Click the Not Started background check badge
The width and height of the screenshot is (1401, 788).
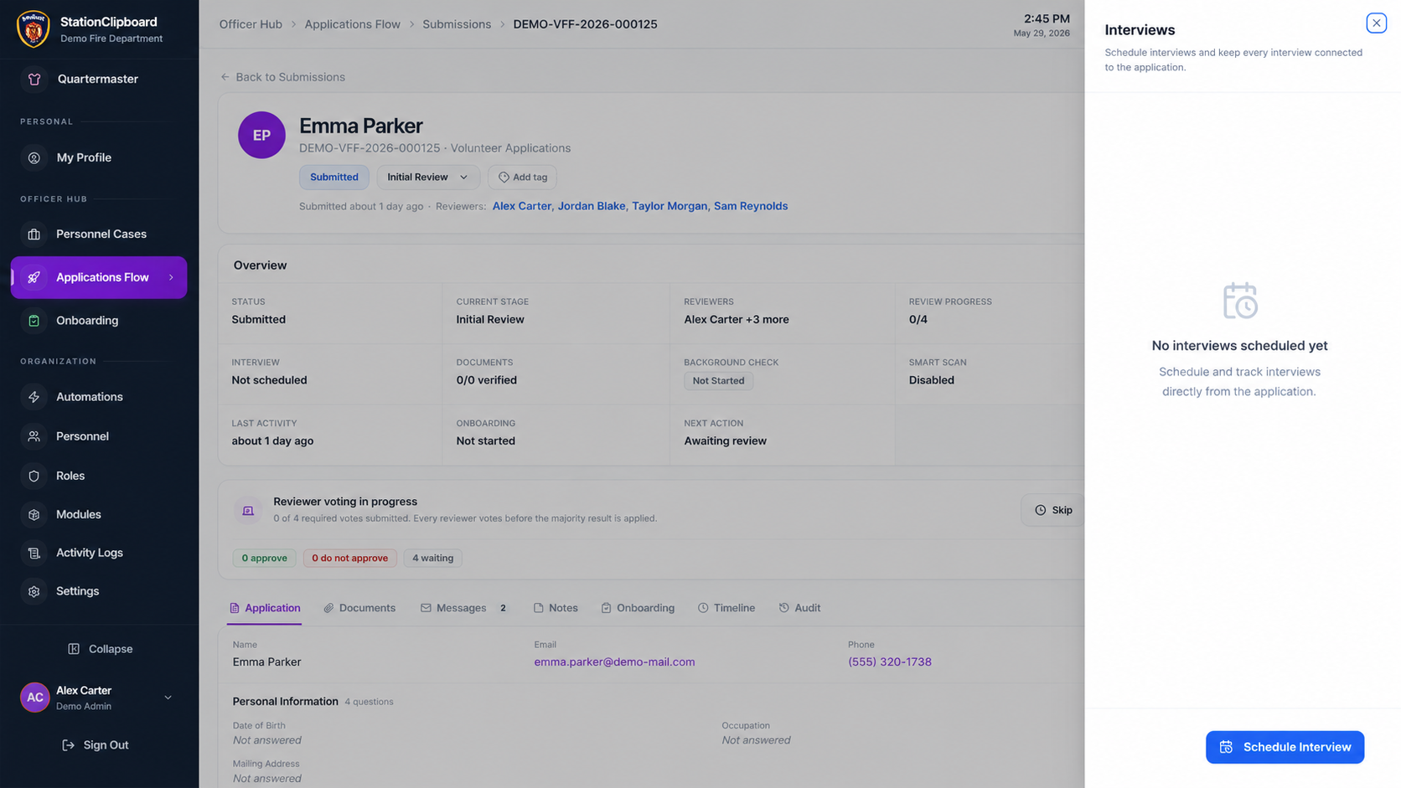coord(718,380)
